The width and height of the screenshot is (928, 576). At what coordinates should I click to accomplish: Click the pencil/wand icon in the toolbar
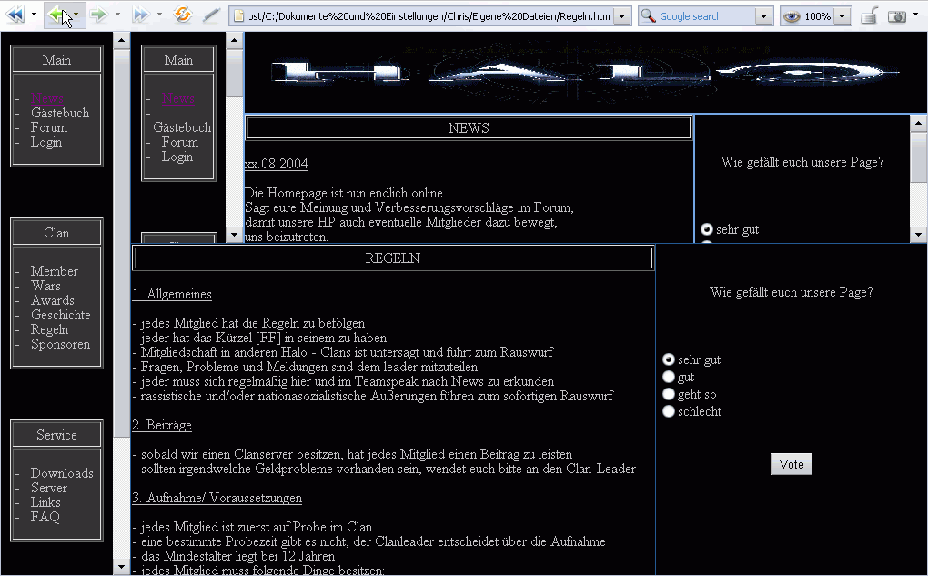tap(211, 15)
